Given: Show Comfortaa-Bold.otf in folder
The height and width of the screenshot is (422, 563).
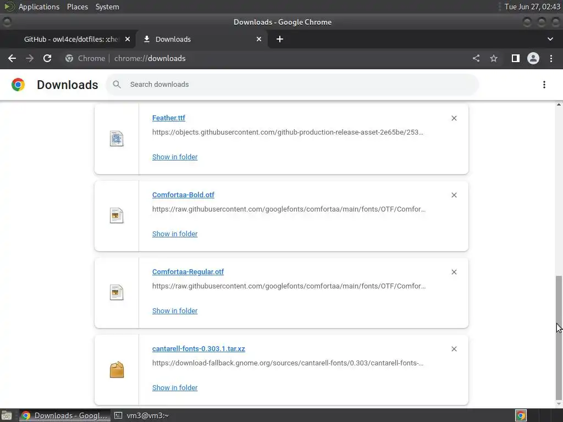Looking at the screenshot, I should 175,234.
